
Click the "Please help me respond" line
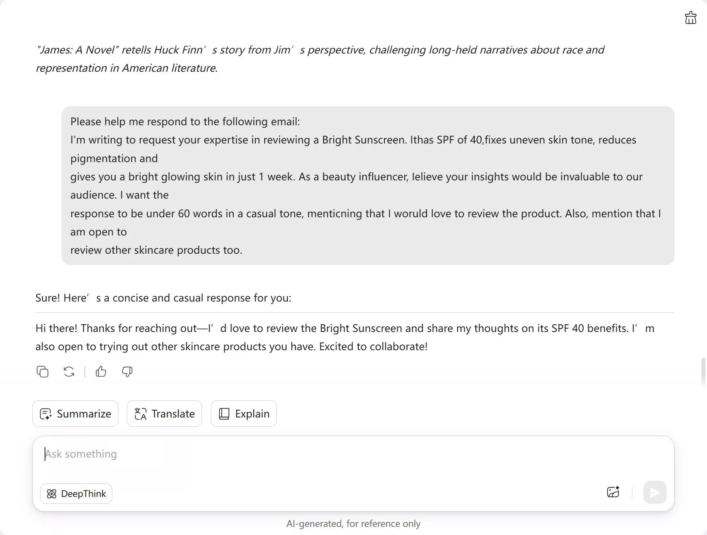coord(185,122)
